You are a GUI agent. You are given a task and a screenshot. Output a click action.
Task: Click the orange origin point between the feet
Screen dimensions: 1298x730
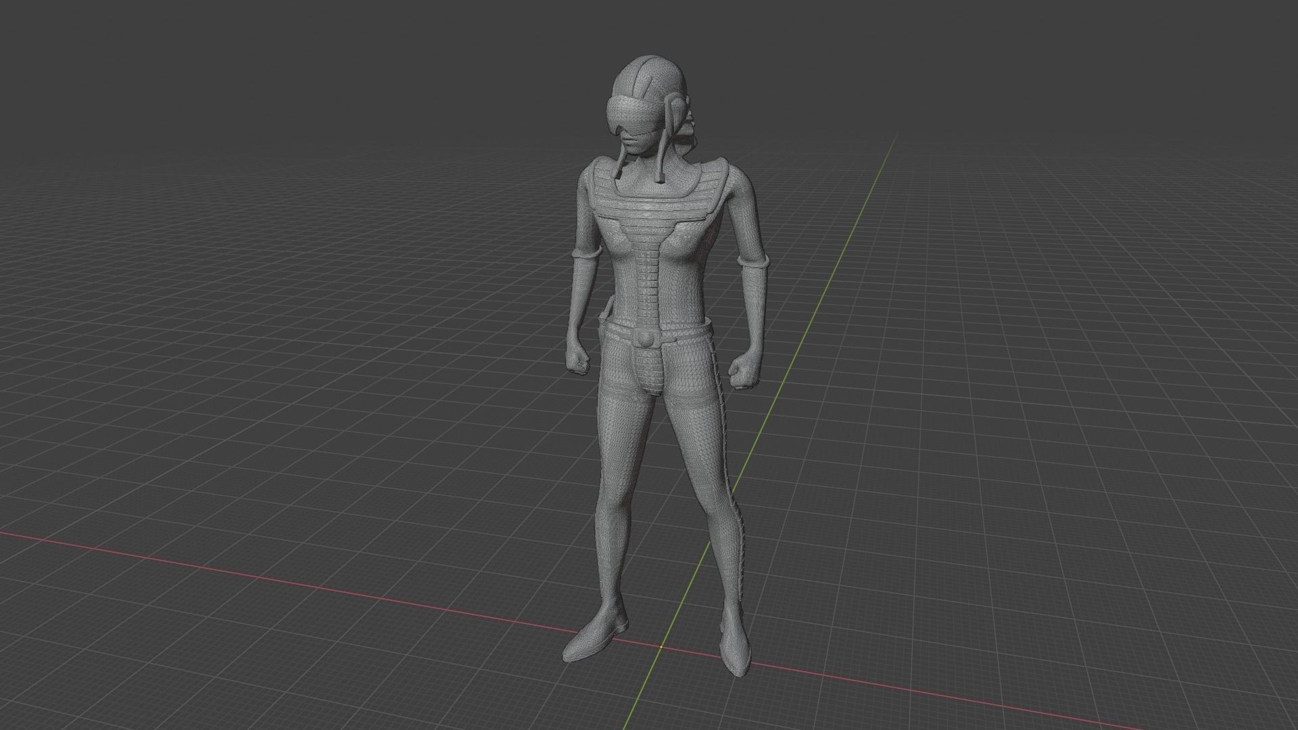pos(661,647)
